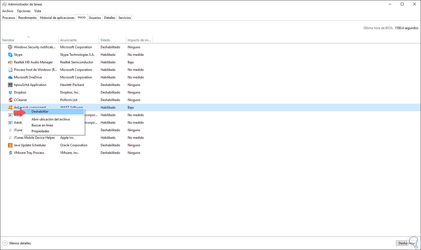421x250 pixels.
Task: Minimize the Administrador de tareas window
Action: [x=390, y=4]
